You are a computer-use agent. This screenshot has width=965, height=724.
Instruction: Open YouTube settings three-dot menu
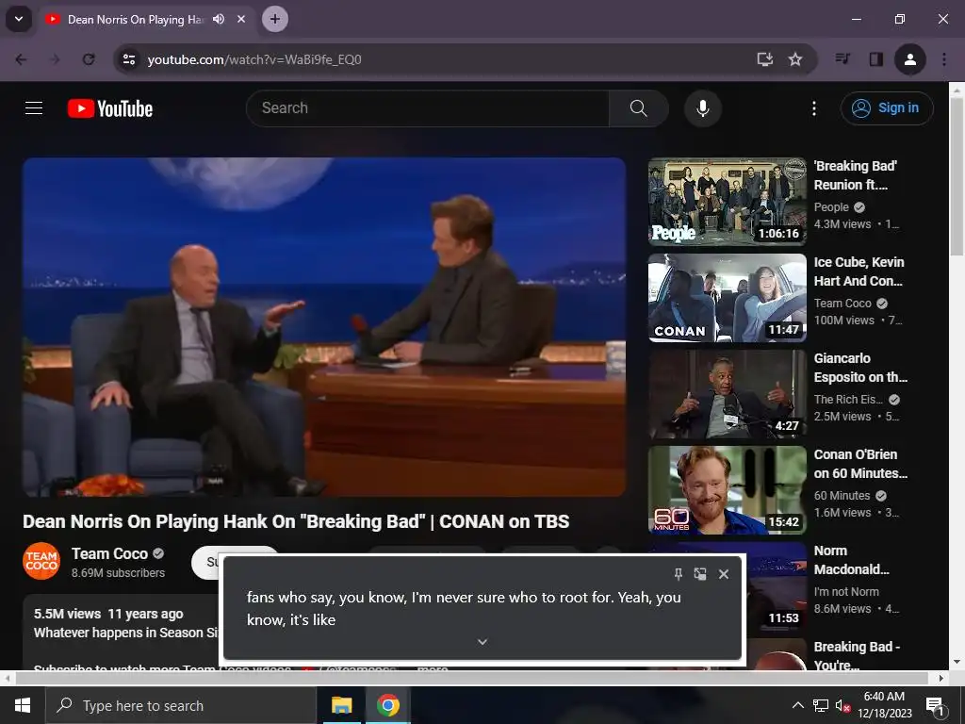pyautogui.click(x=813, y=108)
